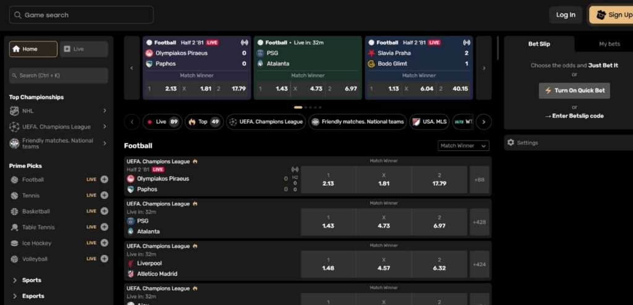Click Enter Betslip code link

pos(574,116)
